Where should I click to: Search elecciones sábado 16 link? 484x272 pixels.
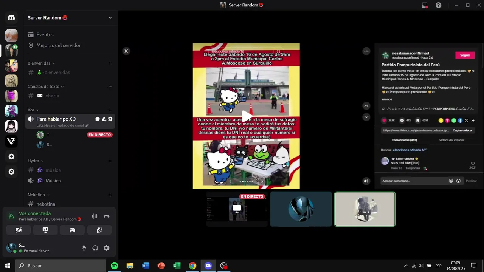[410, 150]
